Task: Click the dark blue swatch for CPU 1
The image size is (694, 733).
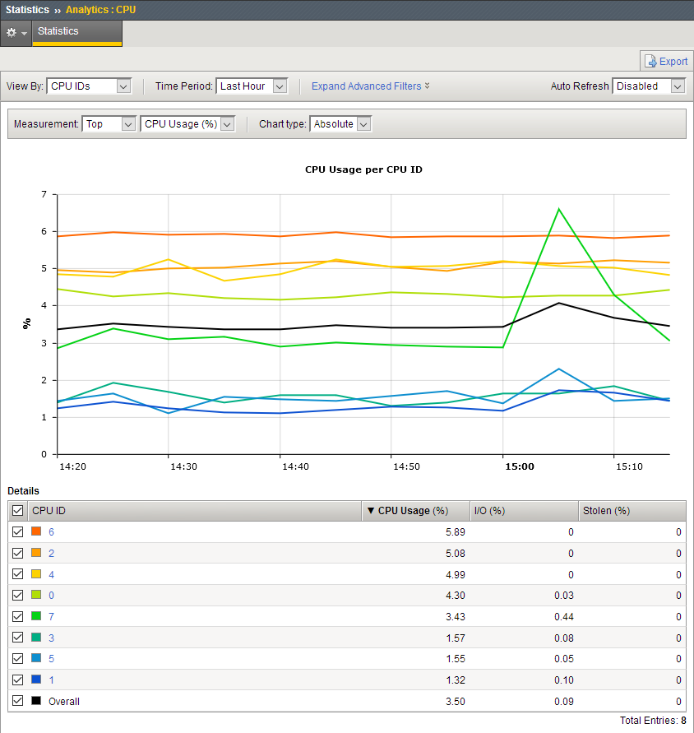Action: click(35, 680)
